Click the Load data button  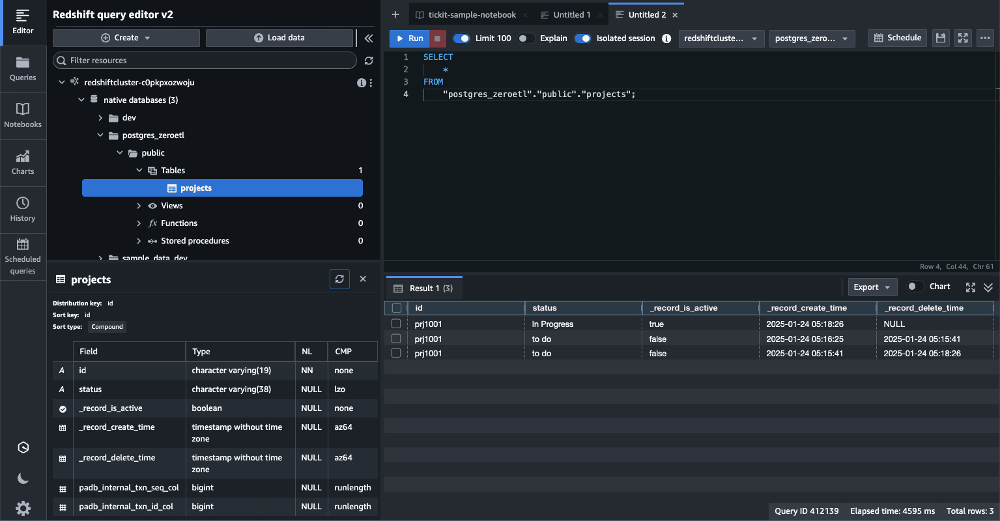pyautogui.click(x=279, y=38)
